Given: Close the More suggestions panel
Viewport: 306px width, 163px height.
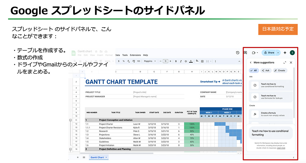Looking at the screenshot, I should click(291, 63).
